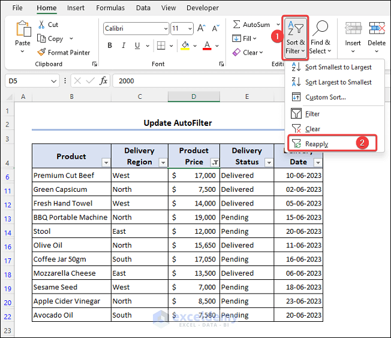Click the Paste clipboard icon
The image size is (391, 338).
pos(23,30)
